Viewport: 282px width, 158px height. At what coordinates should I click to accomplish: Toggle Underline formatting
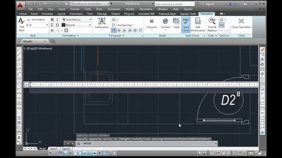pos(52,25)
